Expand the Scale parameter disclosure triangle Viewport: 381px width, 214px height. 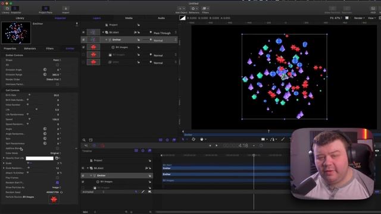click(4, 163)
